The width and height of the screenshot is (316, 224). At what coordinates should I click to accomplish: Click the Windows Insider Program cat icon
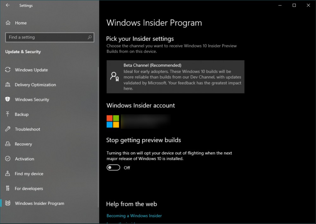pyautogui.click(x=8, y=203)
